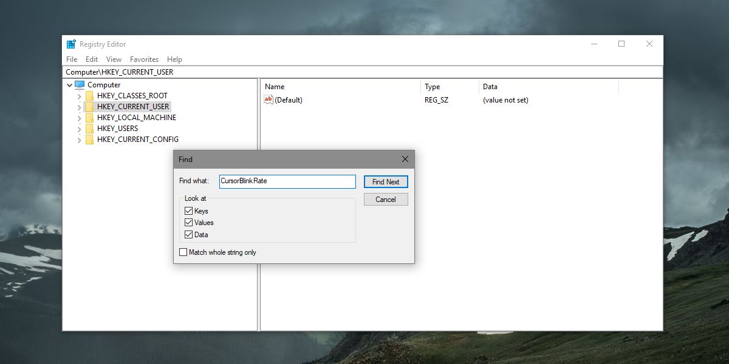Click the HKEY_USERS folder icon
The image size is (729, 364).
(x=90, y=129)
